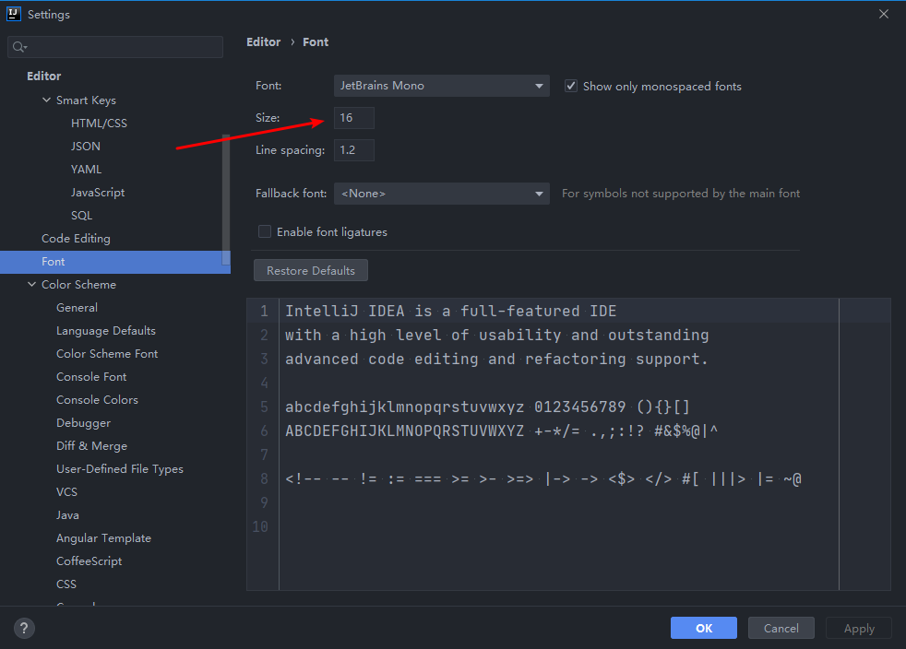906x649 pixels.
Task: Click the Cancel button
Action: click(781, 629)
